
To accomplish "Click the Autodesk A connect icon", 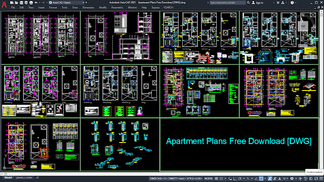I will (282, 3).
